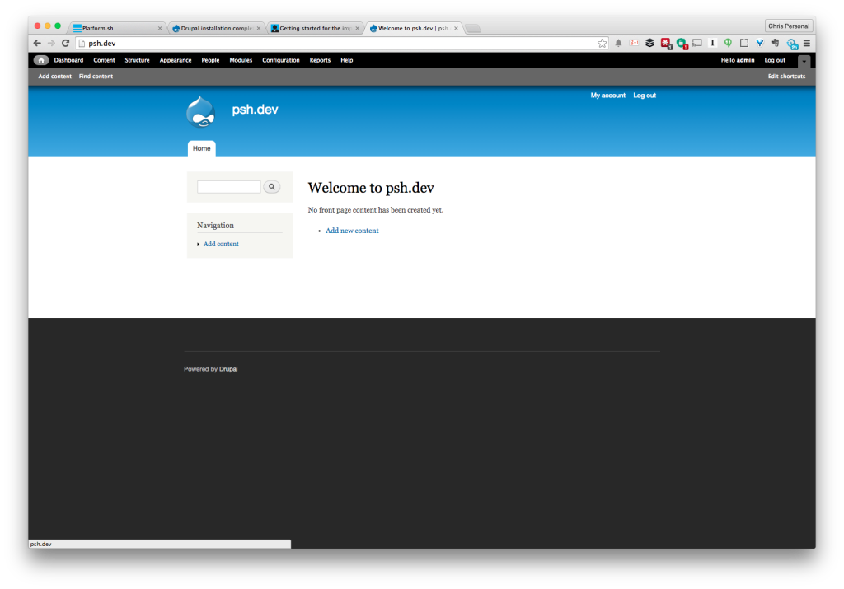Collapse the shortcuts drawer arrow toggle
This screenshot has height=589, width=844.
804,61
